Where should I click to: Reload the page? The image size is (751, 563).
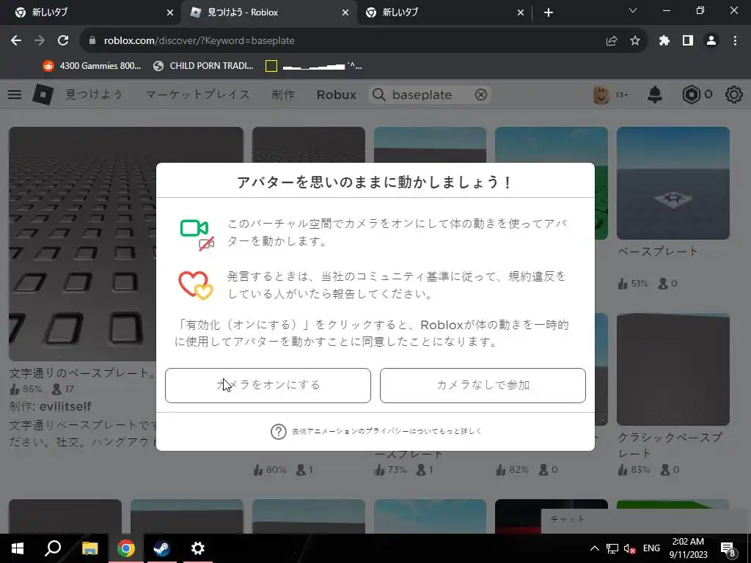point(63,41)
